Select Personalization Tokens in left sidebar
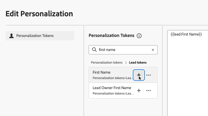Image resolution: width=208 pixels, height=116 pixels. point(40,36)
